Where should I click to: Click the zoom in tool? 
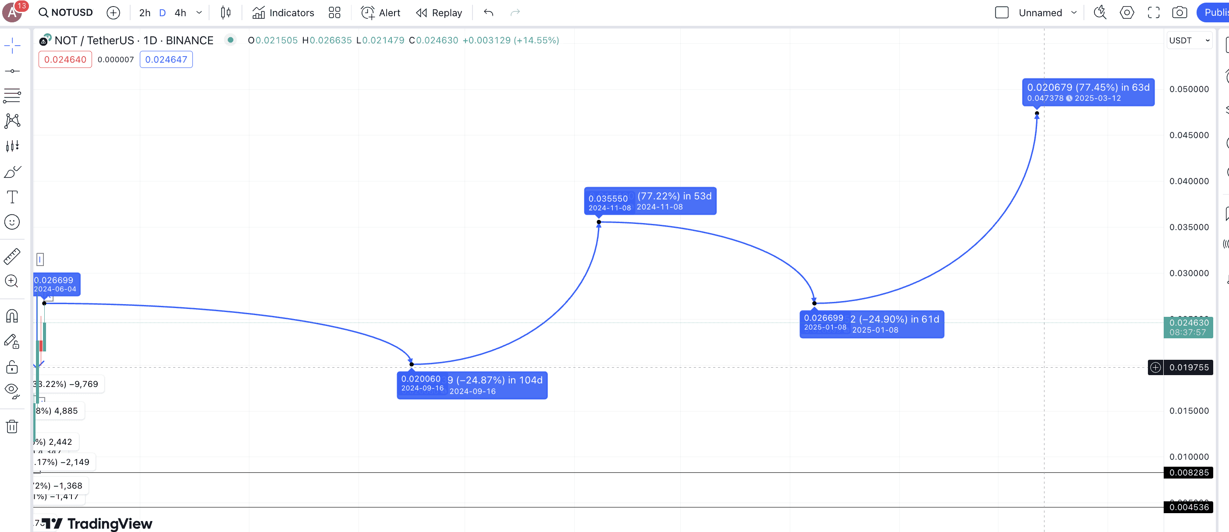pyautogui.click(x=12, y=281)
